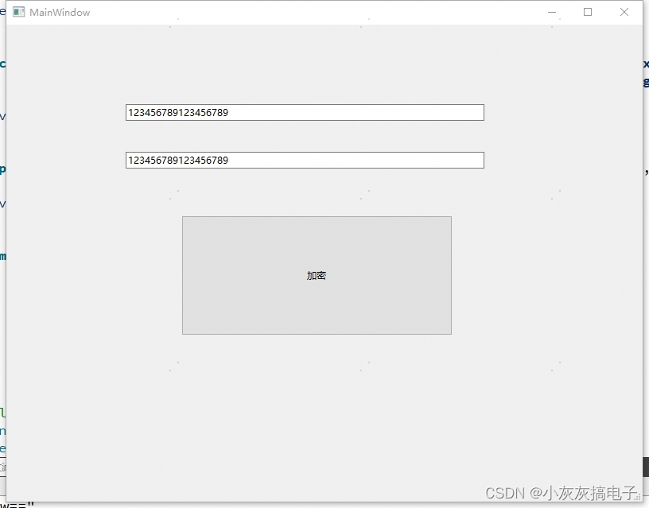The width and height of the screenshot is (649, 508).
Task: Minimize the MainWindow window
Action: click(x=552, y=12)
